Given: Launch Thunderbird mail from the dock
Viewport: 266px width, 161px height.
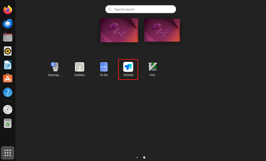Looking at the screenshot, I should [8, 24].
